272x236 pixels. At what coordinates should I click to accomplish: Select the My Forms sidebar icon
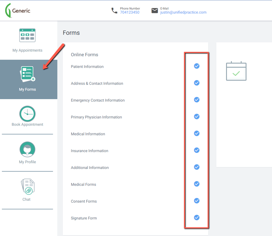[28, 73]
